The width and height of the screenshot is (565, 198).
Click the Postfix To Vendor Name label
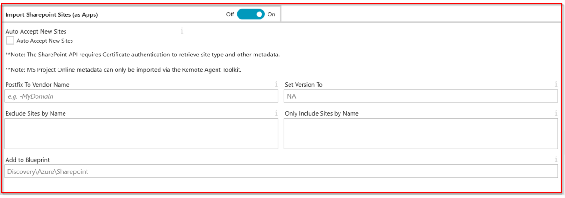[x=37, y=85]
